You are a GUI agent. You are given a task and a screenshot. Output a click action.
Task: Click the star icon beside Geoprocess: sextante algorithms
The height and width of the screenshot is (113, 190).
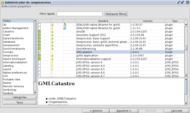52,45
